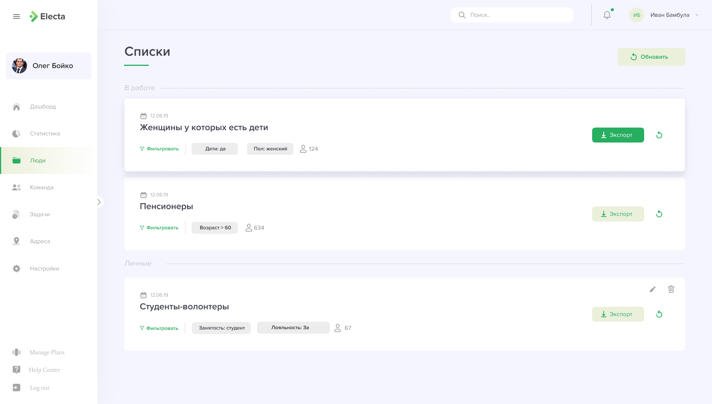Open Иван Бамбула account dropdown
The width and height of the screenshot is (712, 404).
697,15
